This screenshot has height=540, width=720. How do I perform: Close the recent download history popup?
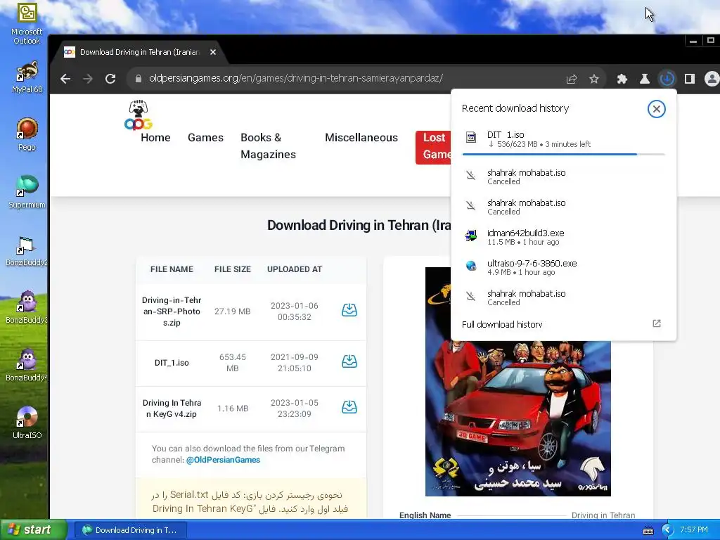click(x=657, y=109)
